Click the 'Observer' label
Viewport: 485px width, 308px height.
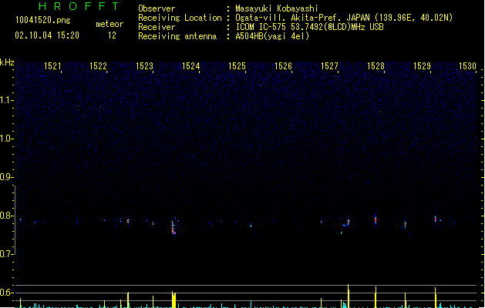[x=157, y=8]
